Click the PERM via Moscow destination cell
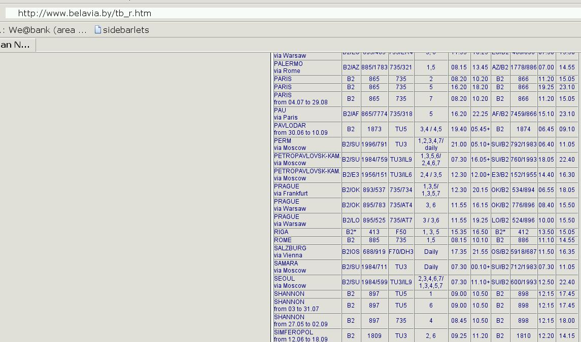 click(306, 144)
